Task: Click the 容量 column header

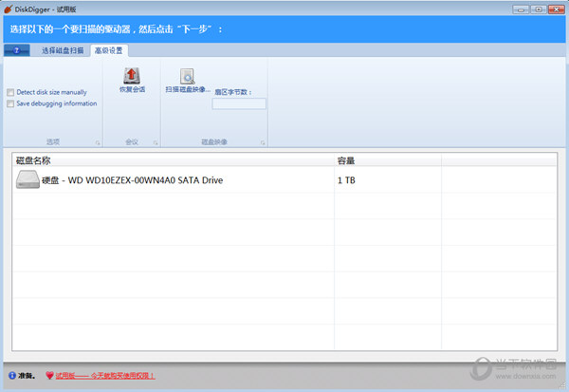Action: click(388, 160)
